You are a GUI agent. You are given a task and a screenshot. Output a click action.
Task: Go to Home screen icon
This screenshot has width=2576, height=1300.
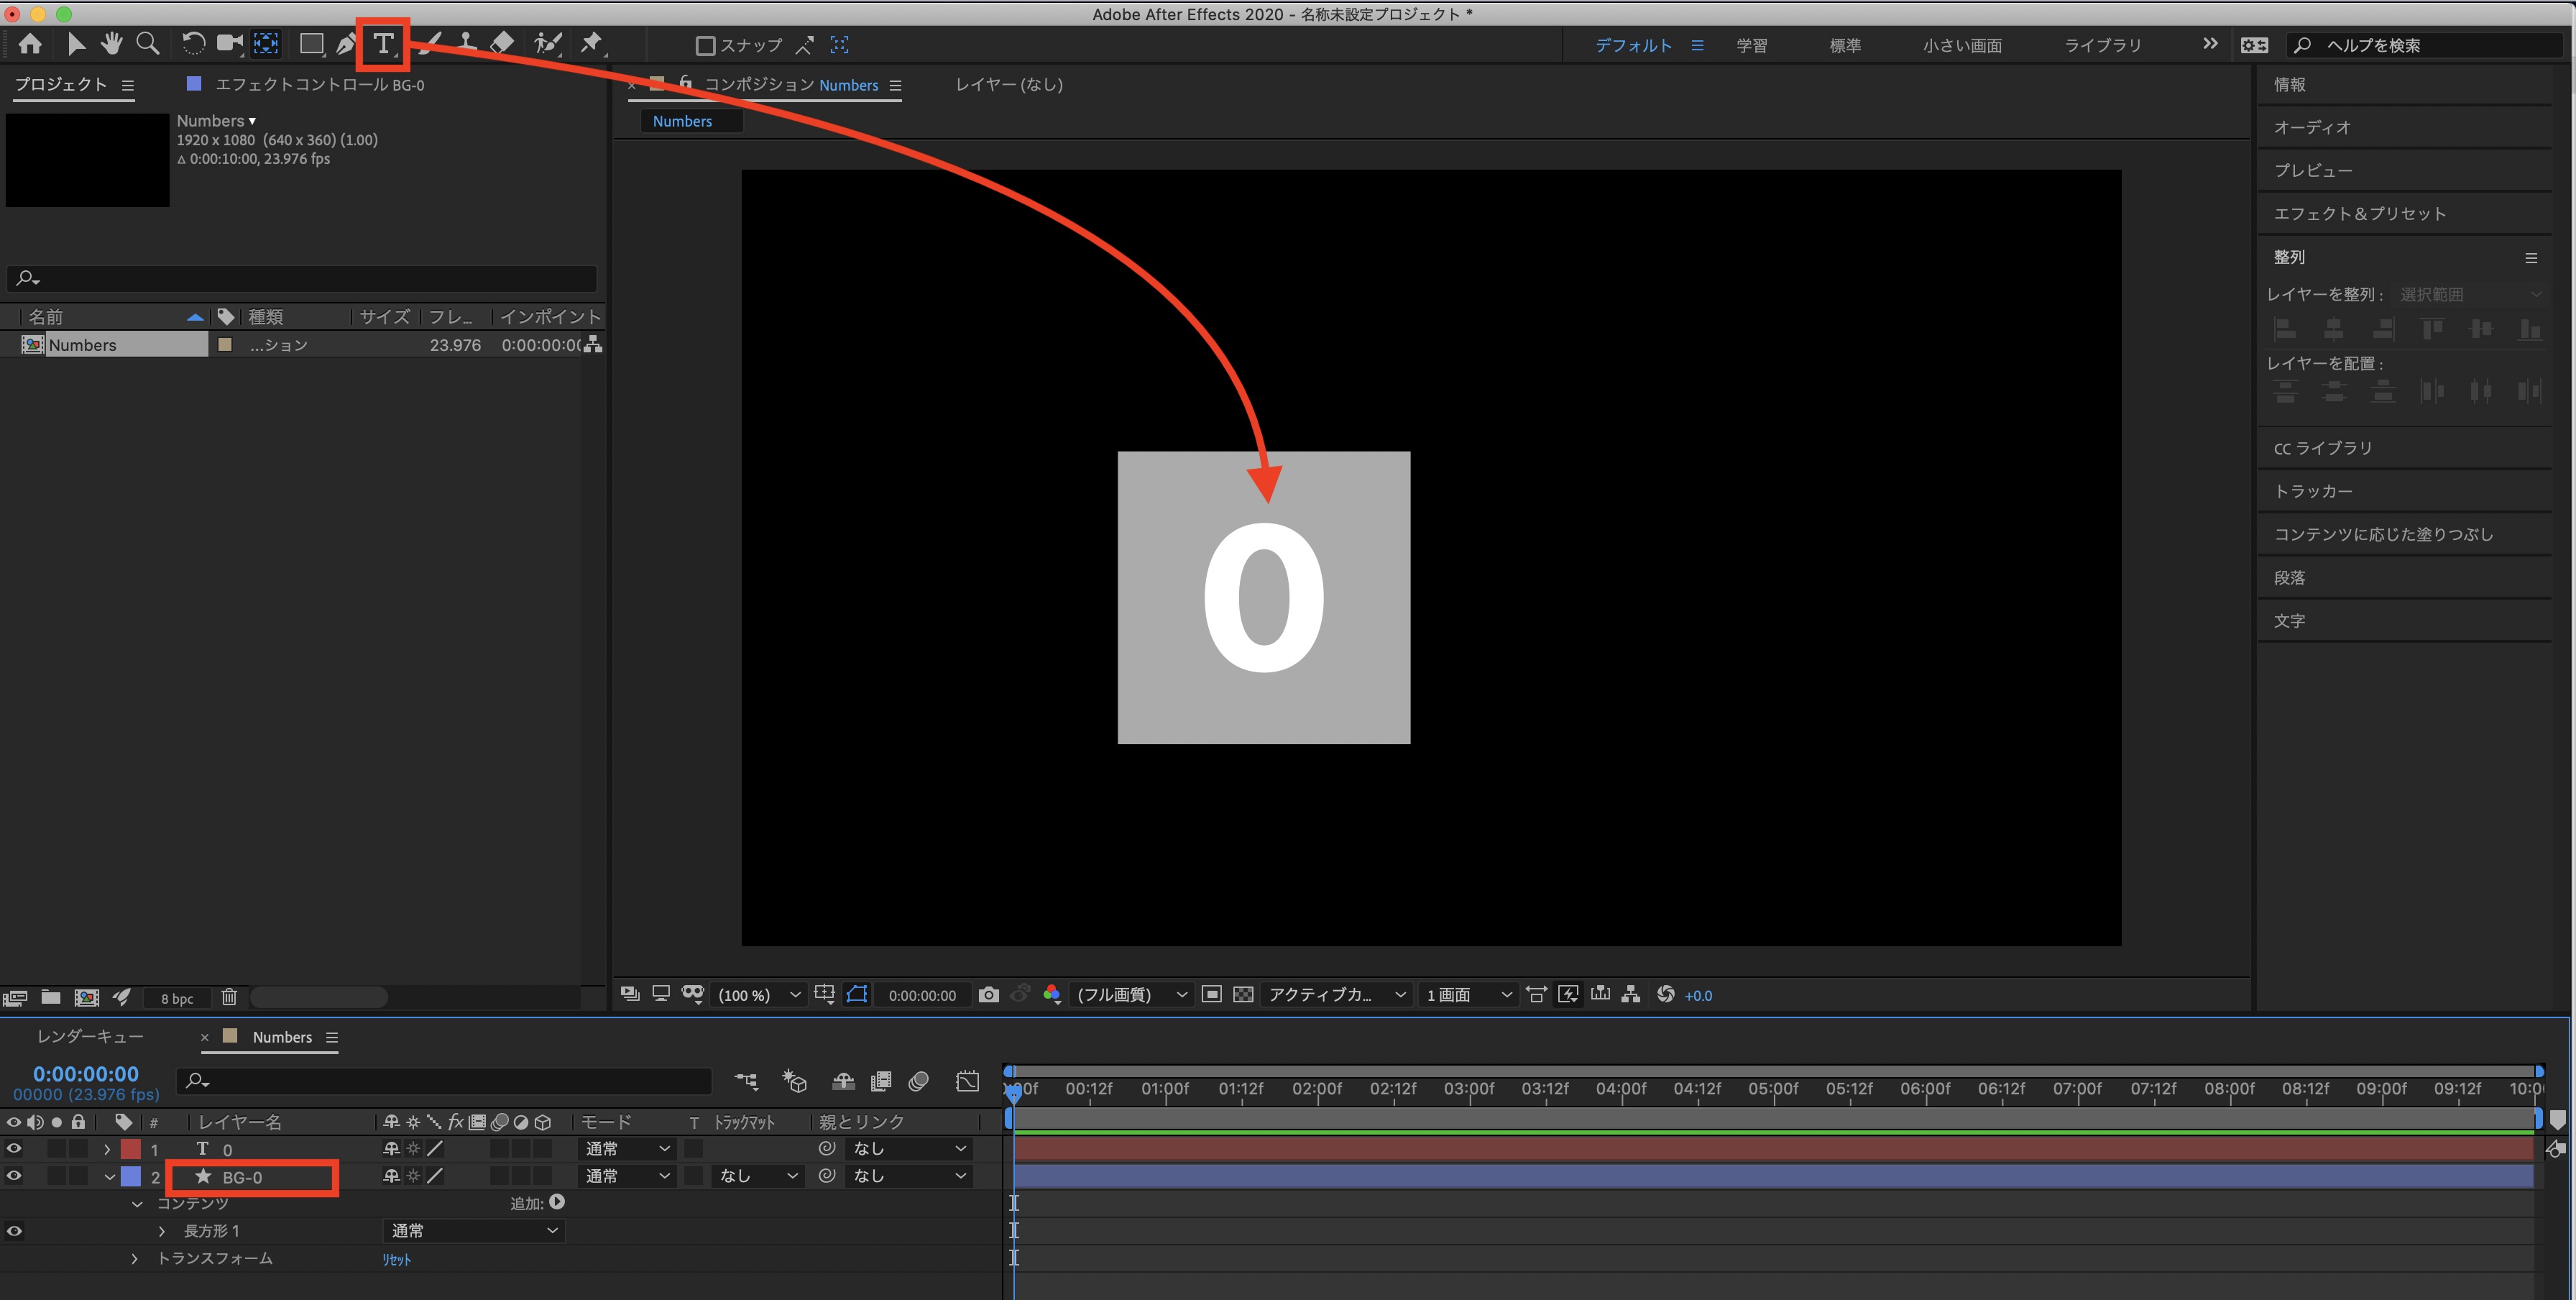click(30, 44)
